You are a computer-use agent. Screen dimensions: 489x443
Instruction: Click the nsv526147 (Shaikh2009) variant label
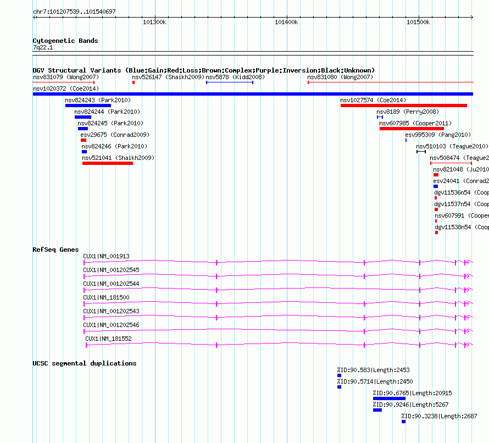[168, 77]
